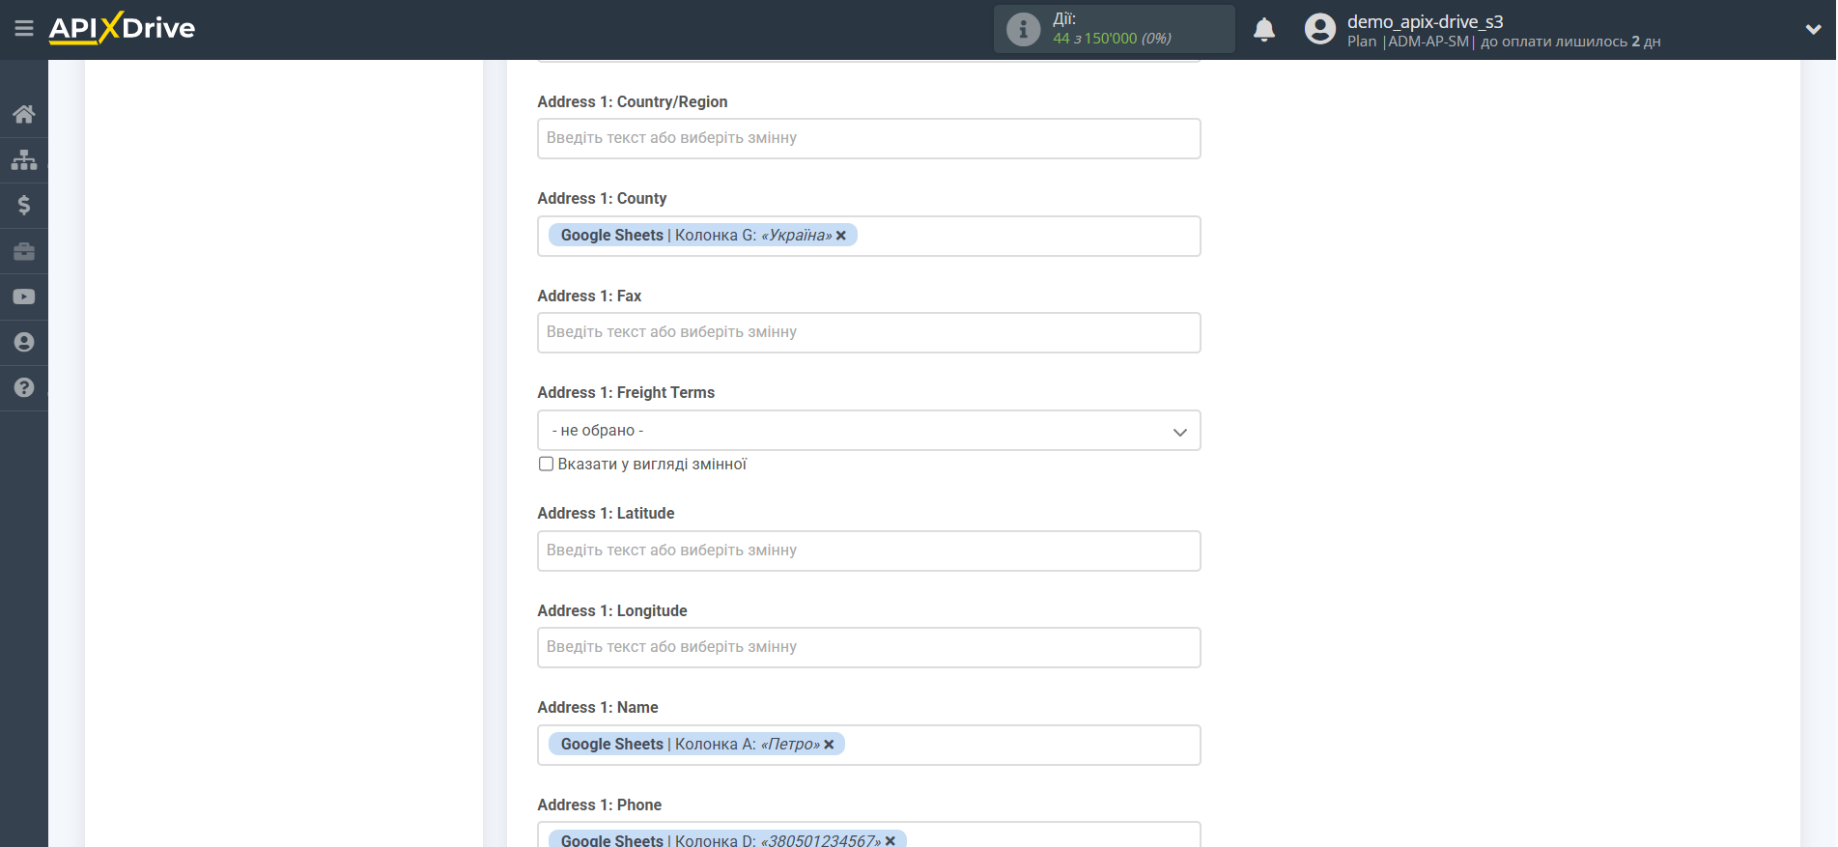Click the info icon beside Дії counter
Viewport: 1838px width, 847px height.
coord(1023,29)
